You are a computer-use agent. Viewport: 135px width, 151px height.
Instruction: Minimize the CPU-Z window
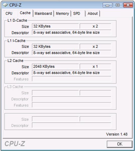pyautogui.click(x=107, y=5)
